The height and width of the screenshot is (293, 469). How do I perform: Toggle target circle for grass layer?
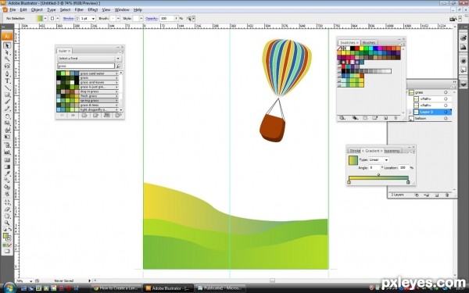point(446,92)
